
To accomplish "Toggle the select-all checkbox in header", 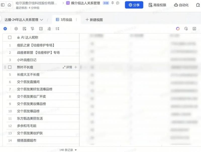I will pyautogui.click(x=10, y=37).
